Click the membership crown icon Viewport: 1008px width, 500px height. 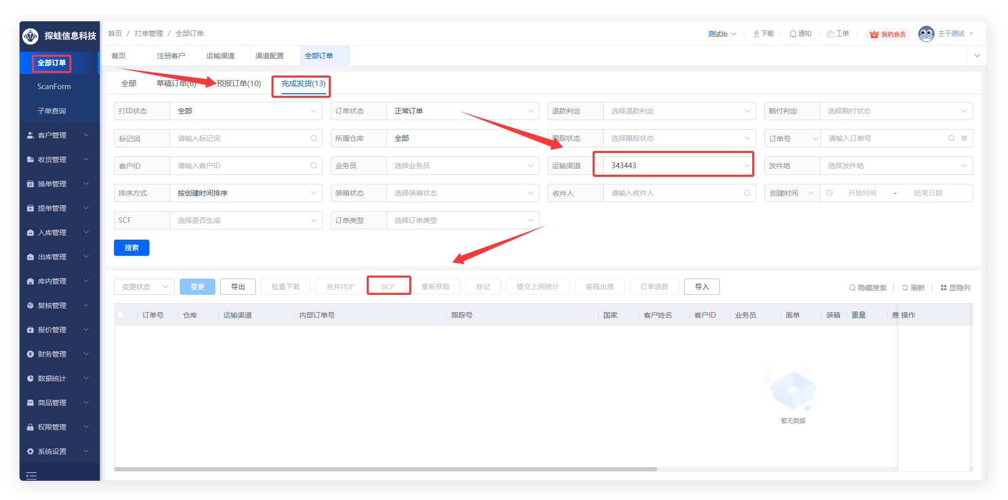pos(874,34)
